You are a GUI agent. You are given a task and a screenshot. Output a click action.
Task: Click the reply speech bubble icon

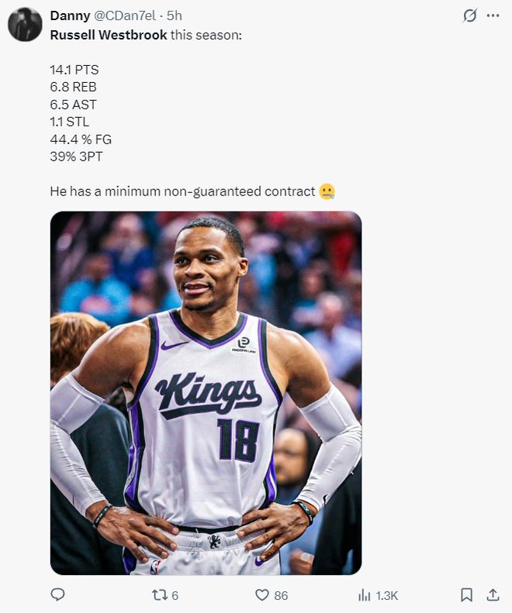[x=58, y=594]
